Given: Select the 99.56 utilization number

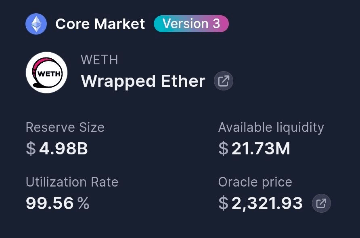Looking at the screenshot, I should (x=50, y=203).
